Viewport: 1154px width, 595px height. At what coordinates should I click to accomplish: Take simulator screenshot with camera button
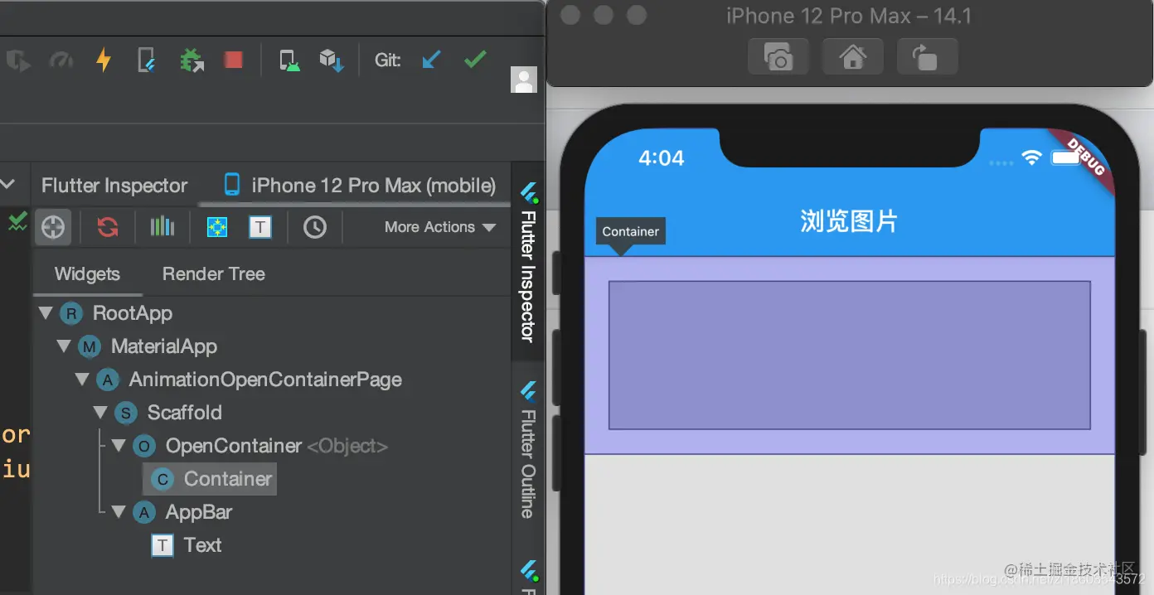click(x=778, y=57)
